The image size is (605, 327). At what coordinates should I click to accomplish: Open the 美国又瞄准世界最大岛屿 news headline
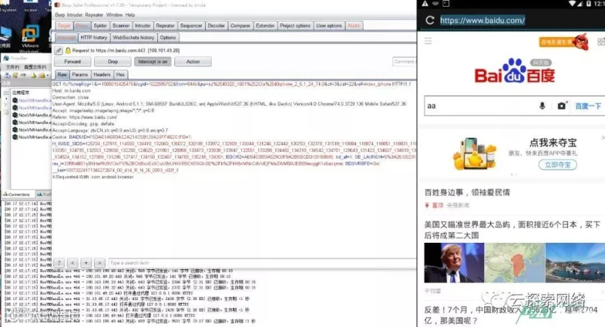(512, 229)
